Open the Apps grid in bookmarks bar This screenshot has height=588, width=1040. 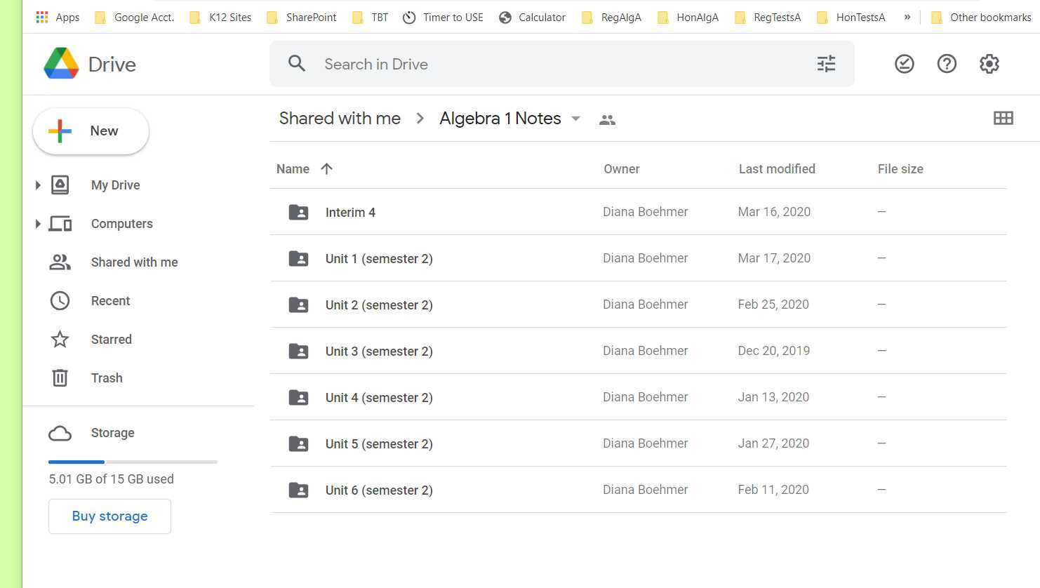point(42,17)
